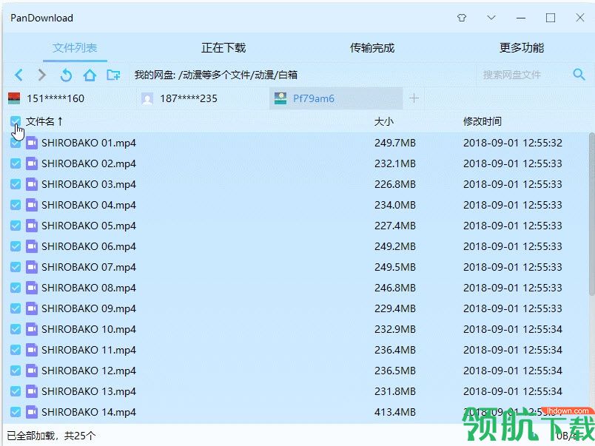Go back with the left arrow icon

19,75
